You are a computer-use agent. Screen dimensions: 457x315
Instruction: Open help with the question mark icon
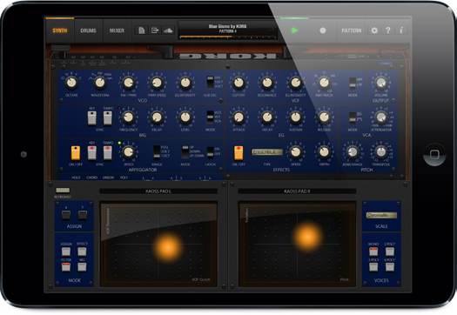388,30
